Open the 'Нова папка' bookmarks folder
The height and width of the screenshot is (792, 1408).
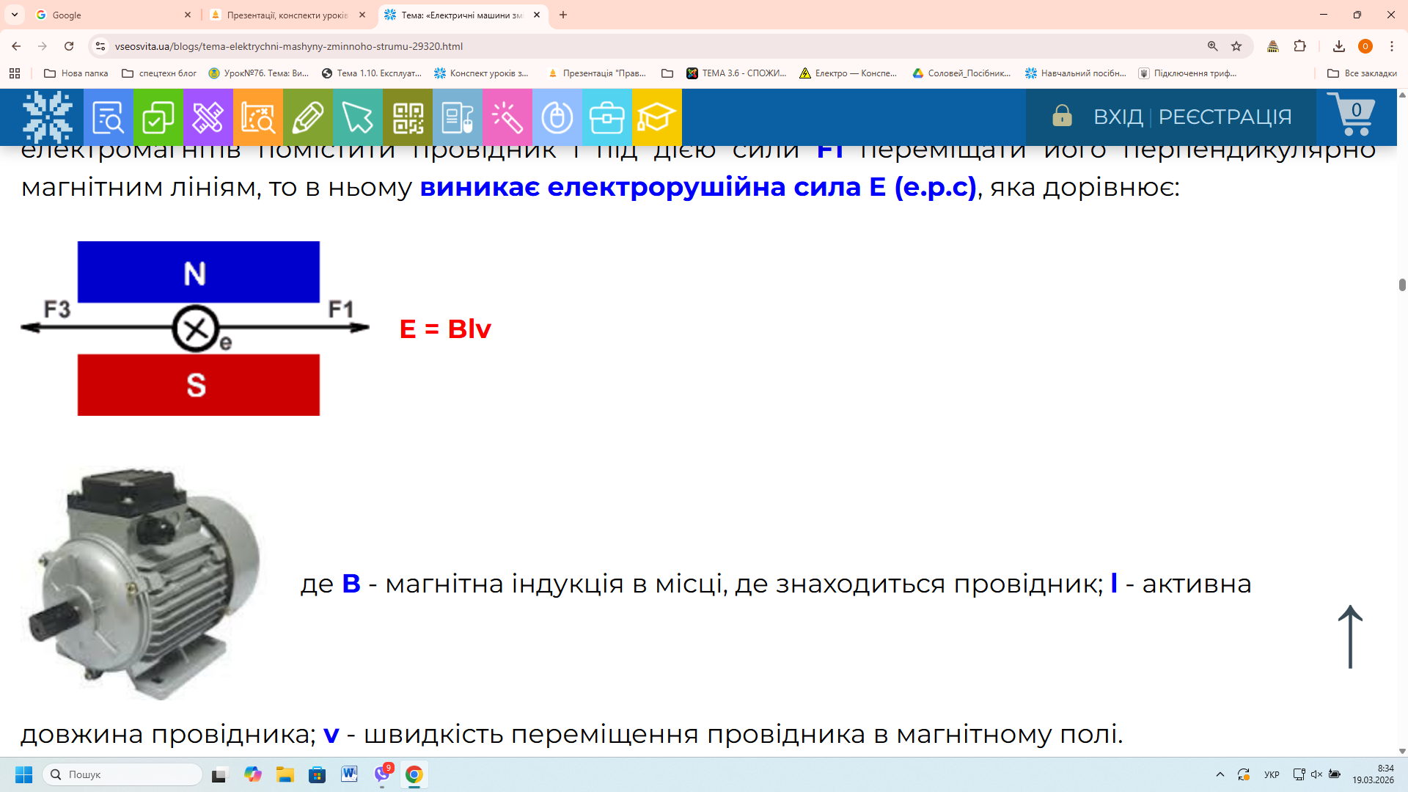click(x=76, y=73)
